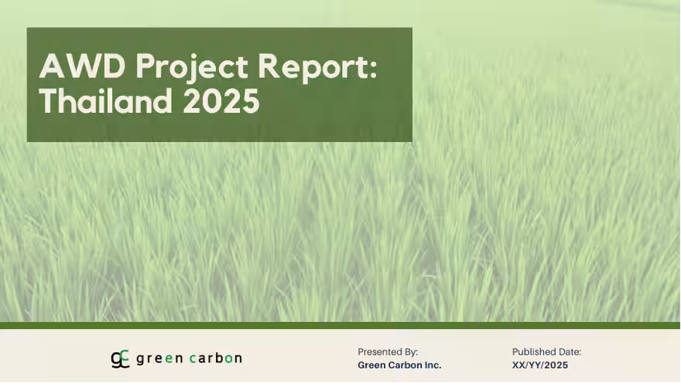Select the word "carbon" in the logo
The image size is (681, 383).
click(x=215, y=358)
